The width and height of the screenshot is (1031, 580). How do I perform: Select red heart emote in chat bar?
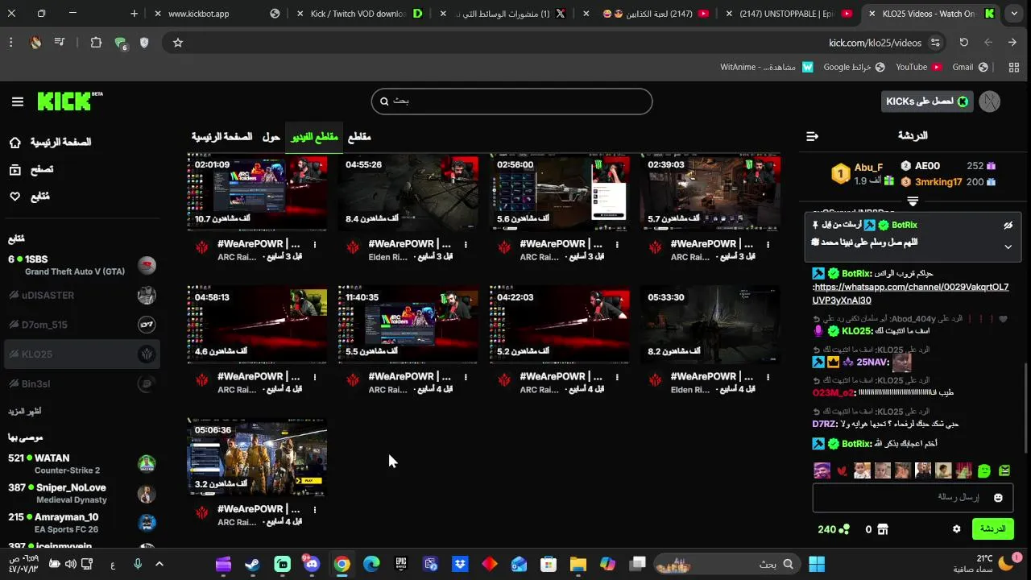tap(842, 470)
